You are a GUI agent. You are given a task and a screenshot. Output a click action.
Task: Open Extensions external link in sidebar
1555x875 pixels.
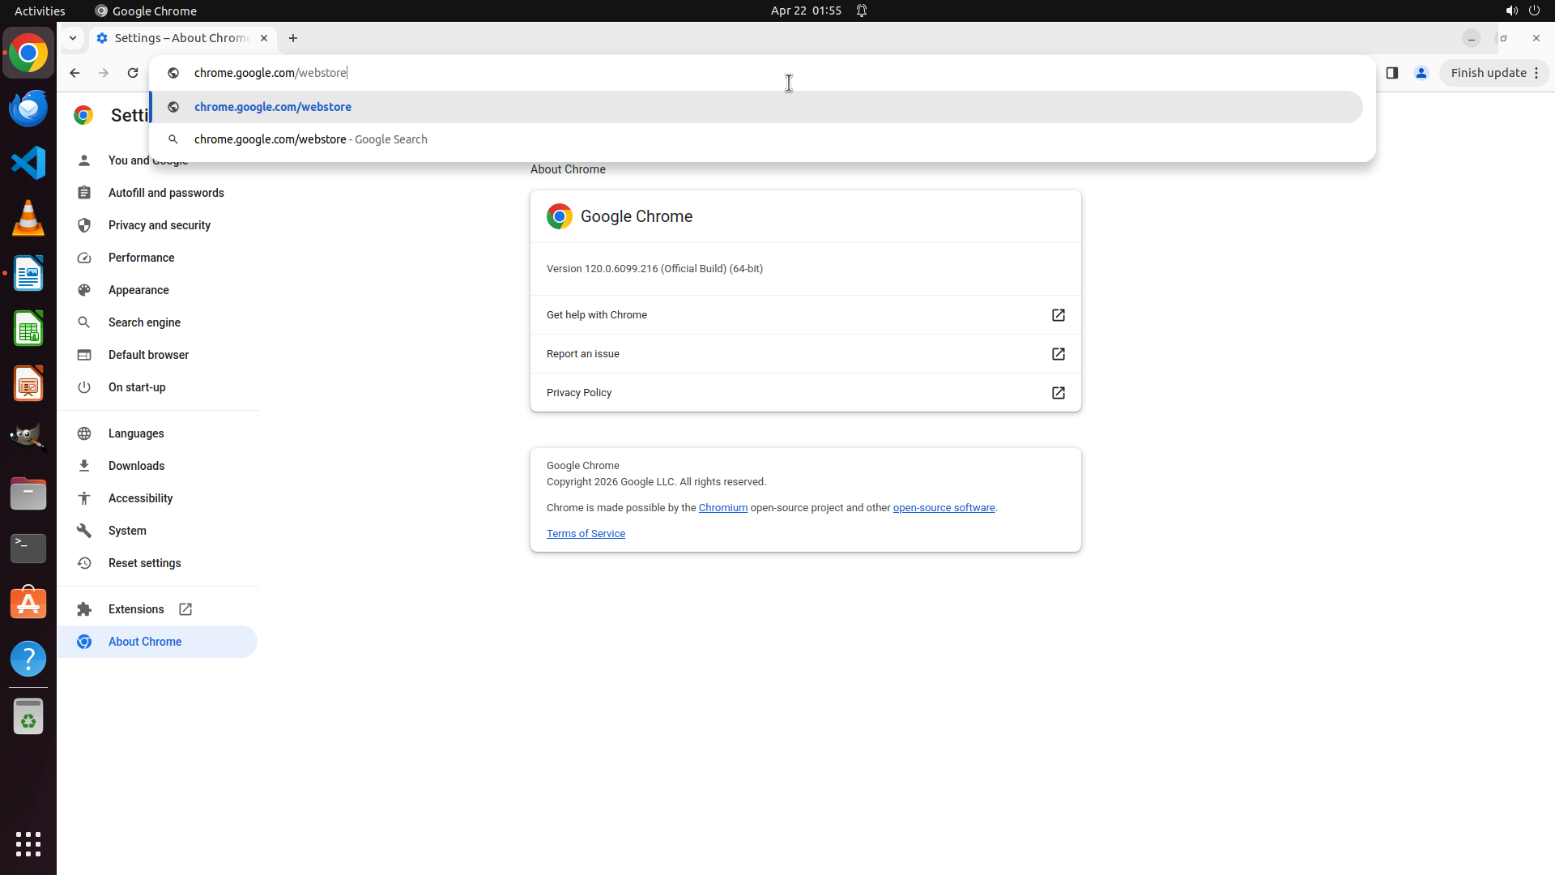pos(185,609)
